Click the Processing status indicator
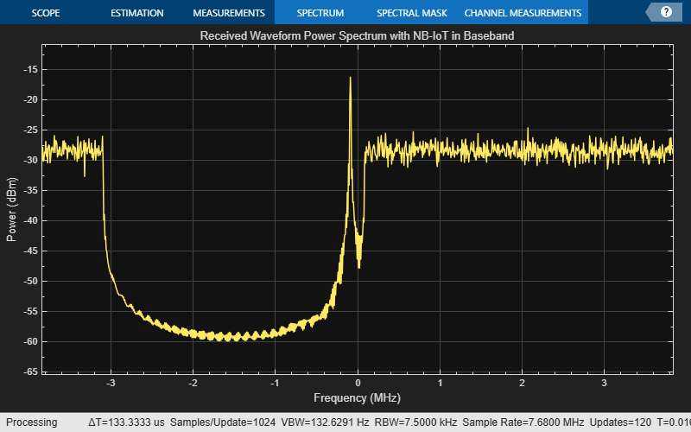Viewport: 691px width, 432px height. tap(32, 422)
